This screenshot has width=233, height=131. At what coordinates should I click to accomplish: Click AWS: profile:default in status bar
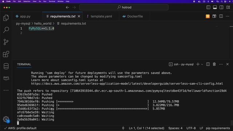pyautogui.click(x=20, y=128)
